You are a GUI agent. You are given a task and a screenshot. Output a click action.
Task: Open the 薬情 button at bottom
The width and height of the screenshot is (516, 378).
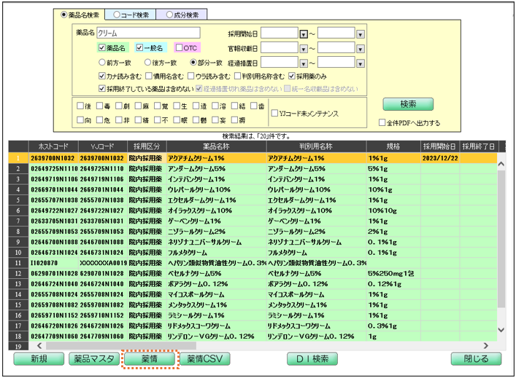point(148,359)
